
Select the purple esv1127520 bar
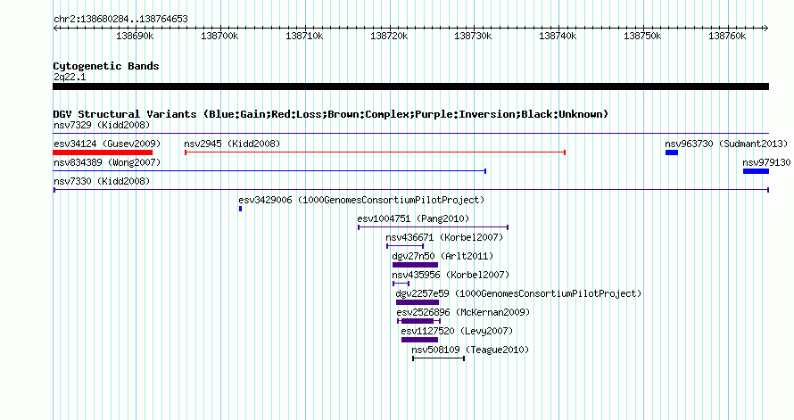[x=420, y=340]
